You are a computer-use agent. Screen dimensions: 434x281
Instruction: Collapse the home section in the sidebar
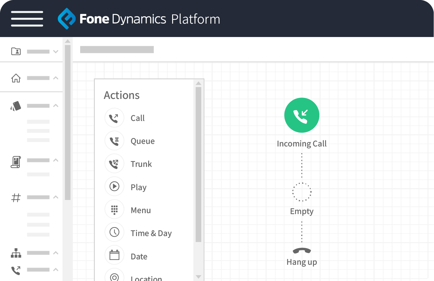(x=56, y=78)
